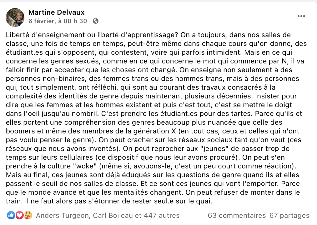Click the red heart Love reaction icon
Image resolution: width=317 pixels, height=225 pixels.
click(20, 215)
